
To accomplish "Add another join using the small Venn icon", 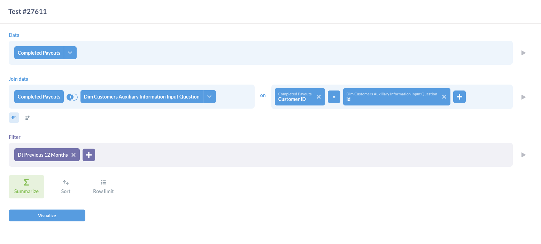I will point(14,117).
